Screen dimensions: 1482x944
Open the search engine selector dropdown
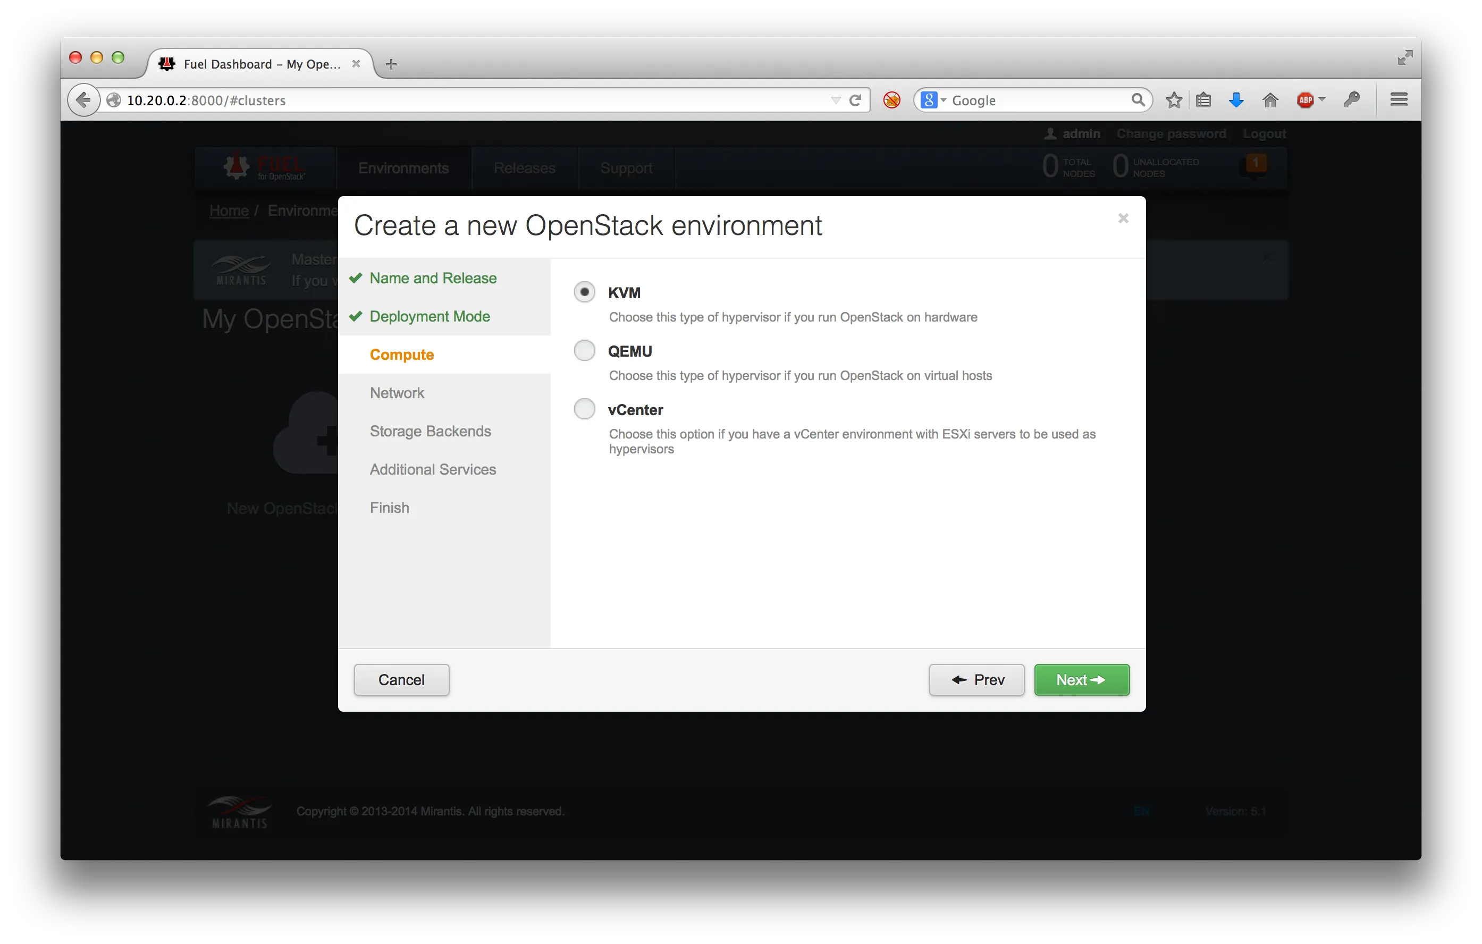933,100
